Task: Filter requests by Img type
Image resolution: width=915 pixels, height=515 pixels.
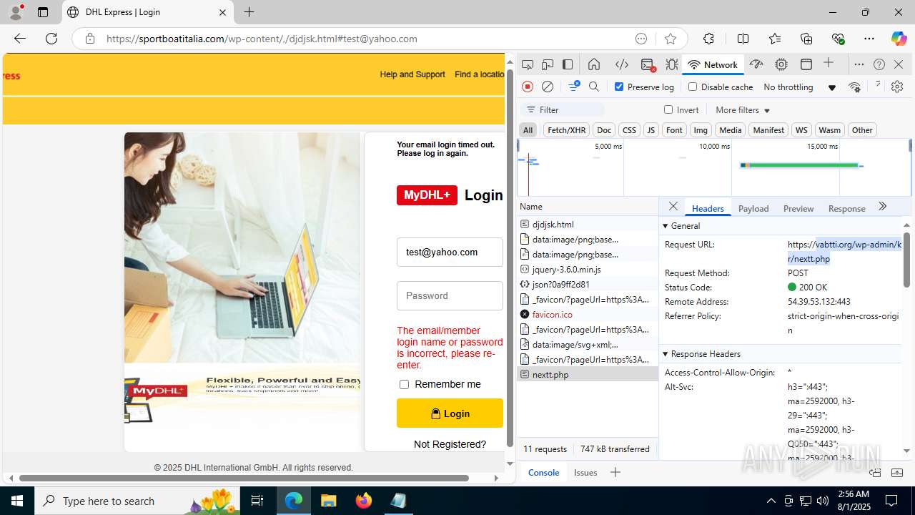Action: tap(701, 129)
